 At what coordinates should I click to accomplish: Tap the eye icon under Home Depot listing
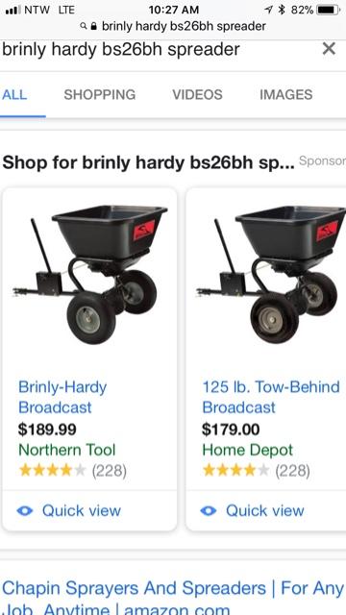(x=209, y=510)
